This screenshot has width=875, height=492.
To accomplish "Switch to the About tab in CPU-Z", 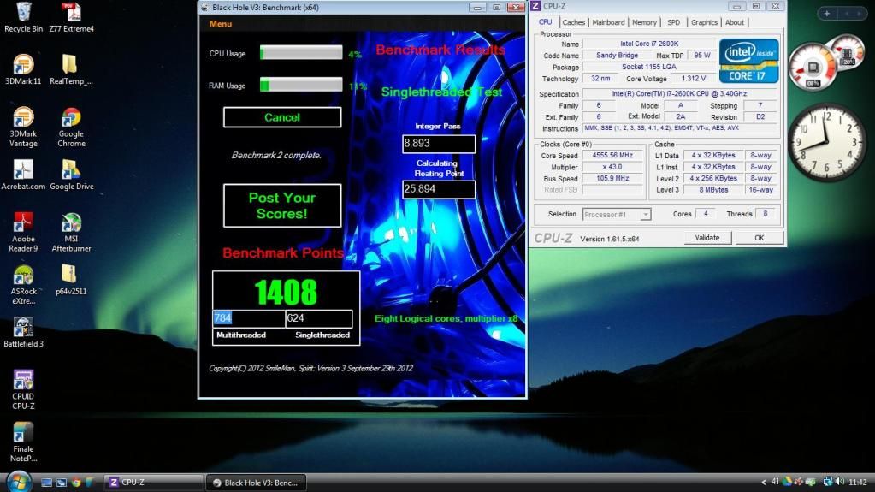I will [735, 22].
